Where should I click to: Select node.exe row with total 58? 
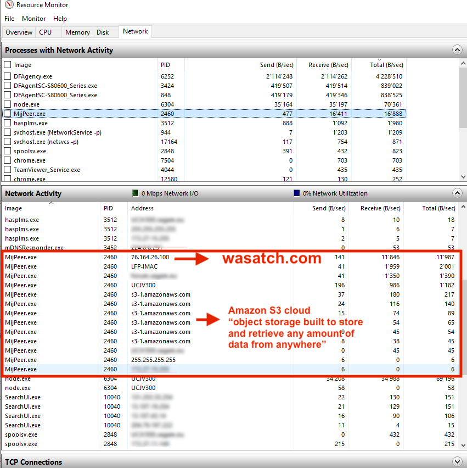(x=229, y=388)
